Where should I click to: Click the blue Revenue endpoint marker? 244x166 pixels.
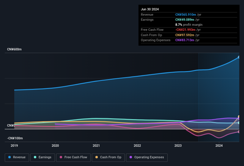pos(239,57)
